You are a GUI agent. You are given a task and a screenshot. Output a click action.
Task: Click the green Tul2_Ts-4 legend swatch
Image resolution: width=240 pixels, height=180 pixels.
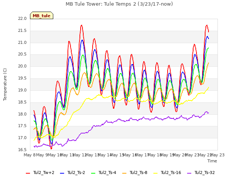pos(93,173)
